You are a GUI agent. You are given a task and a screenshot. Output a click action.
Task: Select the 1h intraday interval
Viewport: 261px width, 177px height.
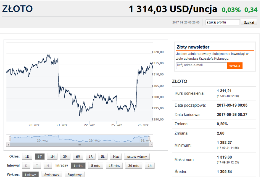point(150,166)
